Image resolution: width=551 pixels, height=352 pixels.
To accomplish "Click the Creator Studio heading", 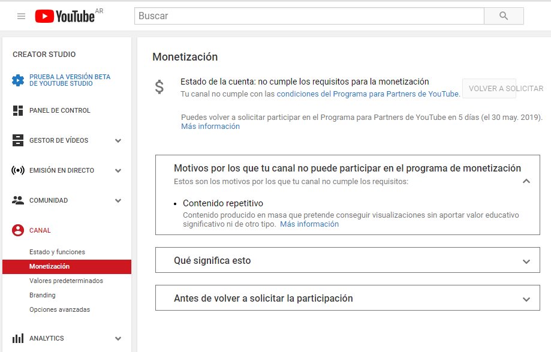I will (44, 55).
